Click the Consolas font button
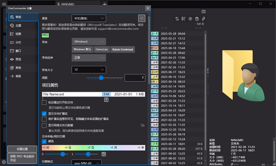 [102, 50]
